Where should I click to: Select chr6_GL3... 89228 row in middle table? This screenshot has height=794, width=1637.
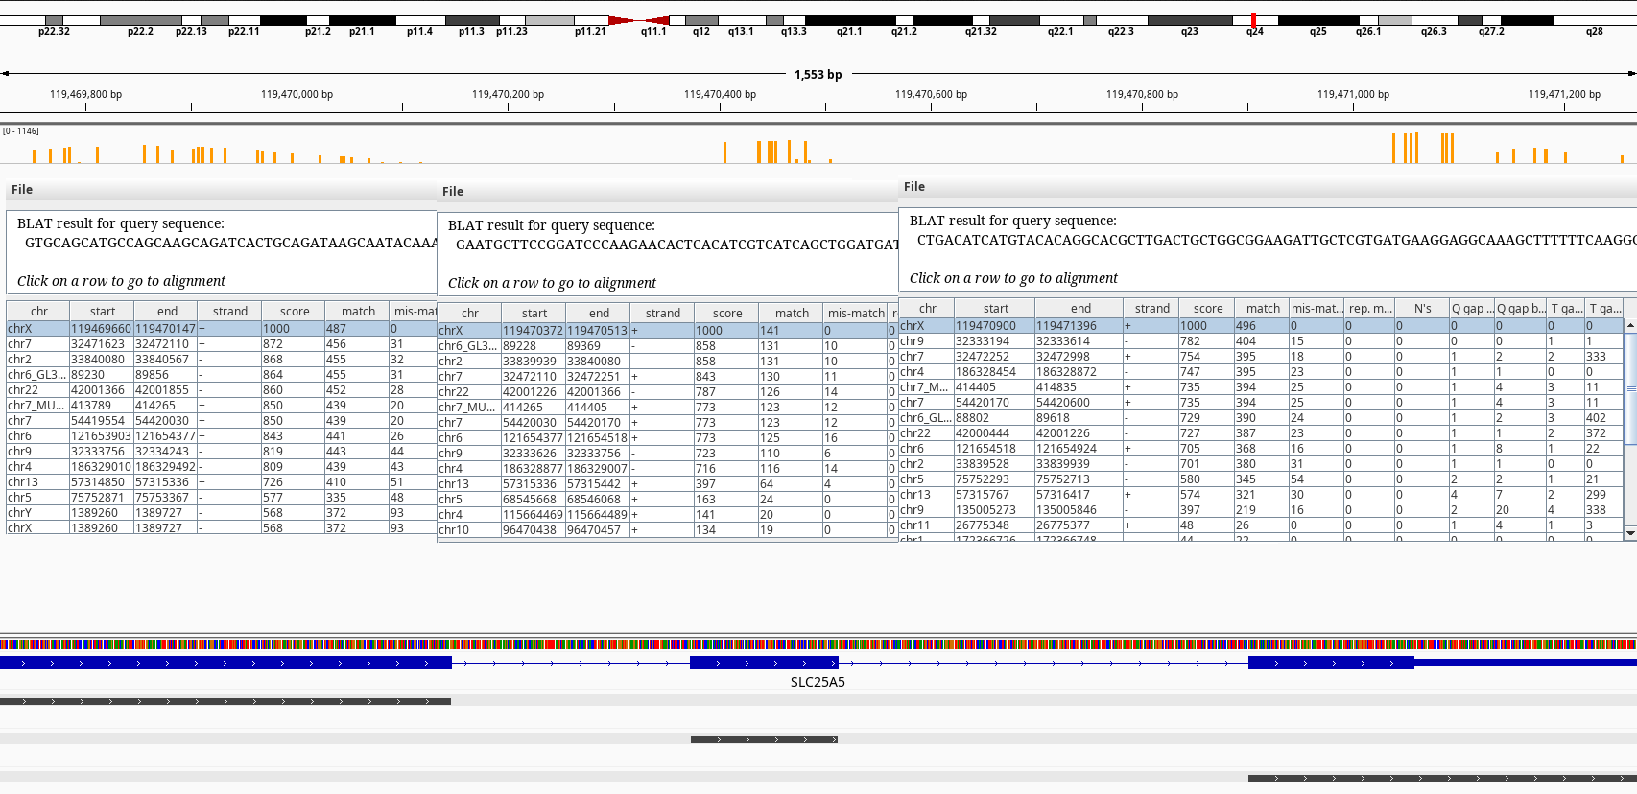click(x=667, y=345)
